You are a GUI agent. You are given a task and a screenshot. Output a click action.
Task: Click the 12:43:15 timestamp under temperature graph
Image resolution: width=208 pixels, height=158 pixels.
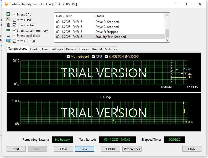[x=192, y=87]
